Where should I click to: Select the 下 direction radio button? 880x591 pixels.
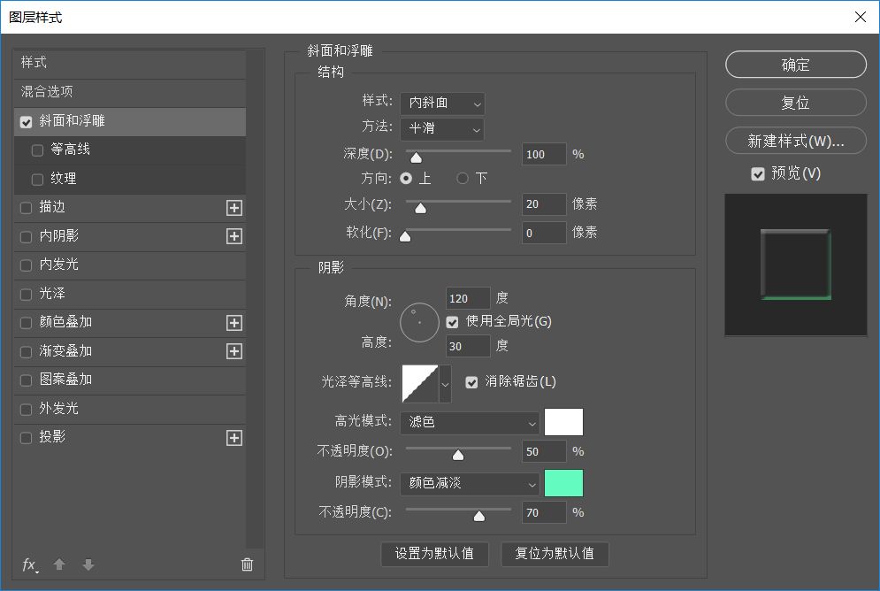pyautogui.click(x=463, y=179)
